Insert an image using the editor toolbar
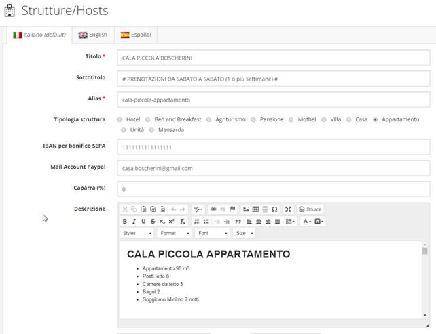Image resolution: width=436 pixels, height=334 pixels. (x=246, y=209)
